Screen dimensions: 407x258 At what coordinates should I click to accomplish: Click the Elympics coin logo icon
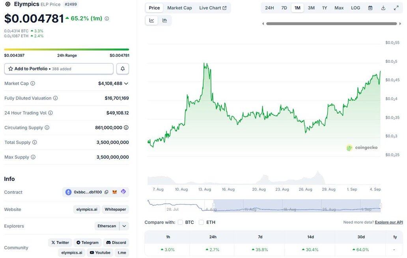click(x=8, y=4)
